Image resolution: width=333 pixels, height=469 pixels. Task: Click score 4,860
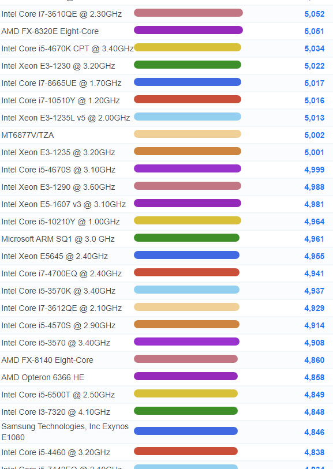(x=314, y=361)
